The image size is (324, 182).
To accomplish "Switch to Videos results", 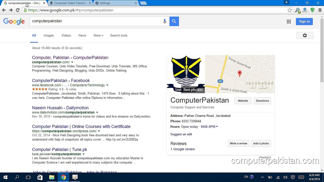I will pos(66,36).
